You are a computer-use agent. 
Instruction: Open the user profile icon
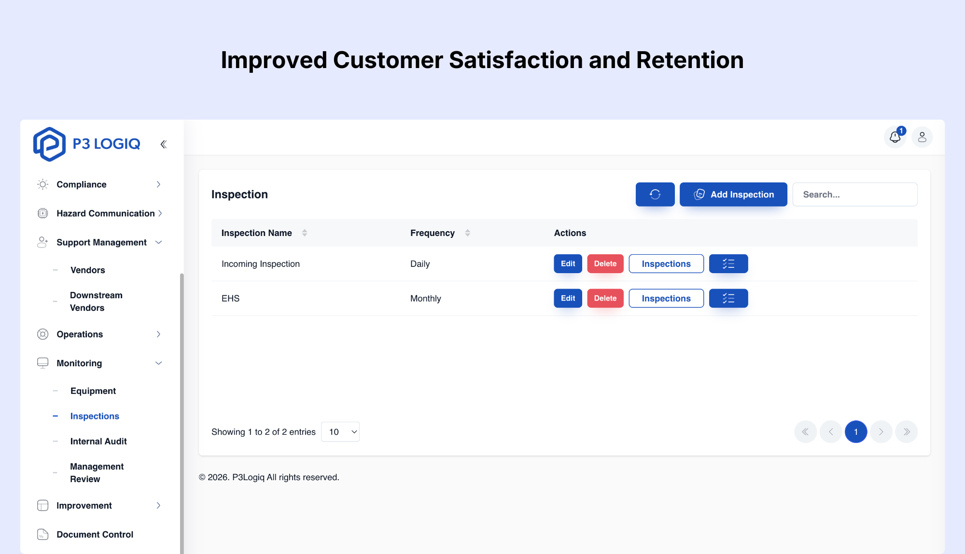(922, 137)
